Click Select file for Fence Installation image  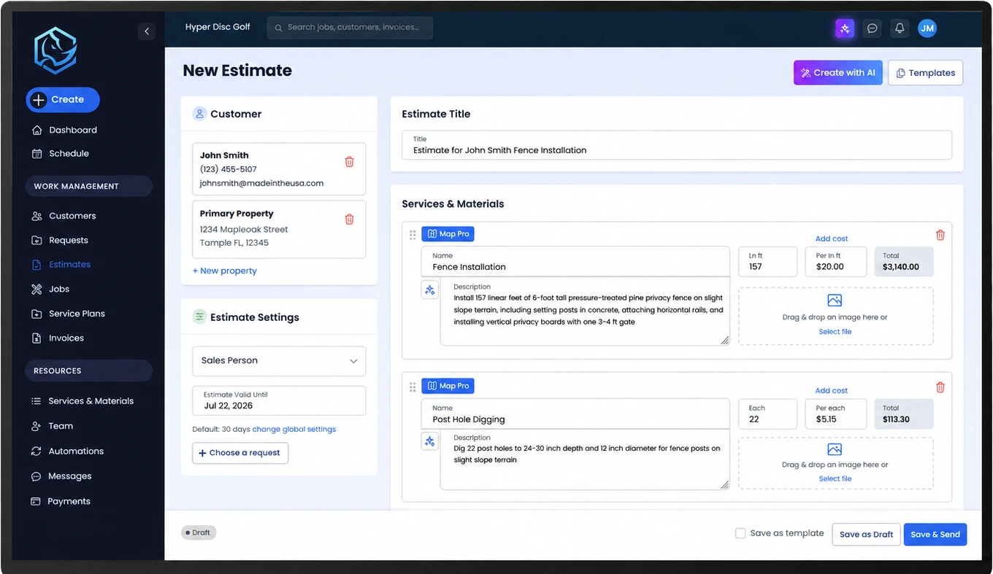pos(835,332)
